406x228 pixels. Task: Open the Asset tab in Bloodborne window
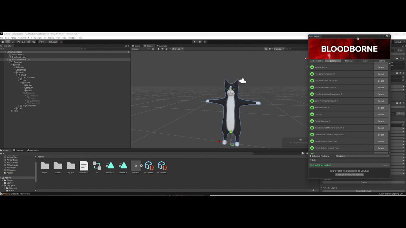365,61
